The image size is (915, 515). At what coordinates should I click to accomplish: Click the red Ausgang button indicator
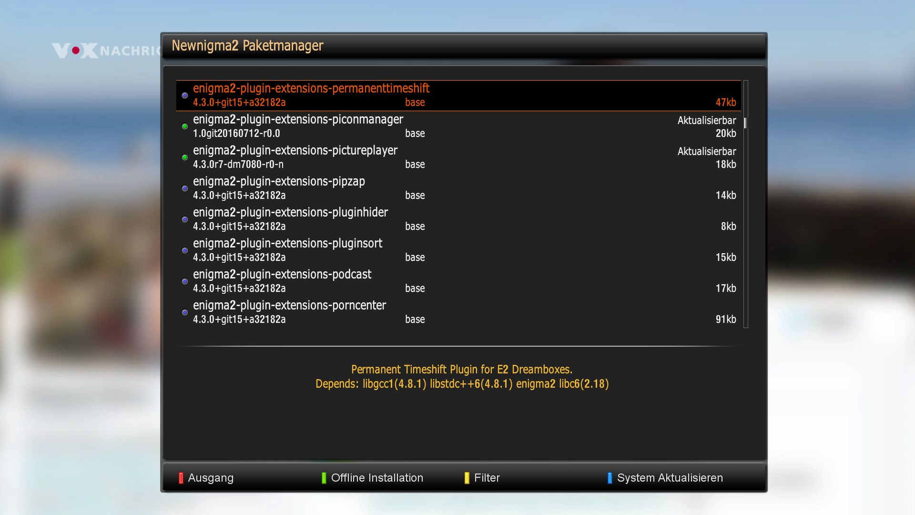point(181,478)
